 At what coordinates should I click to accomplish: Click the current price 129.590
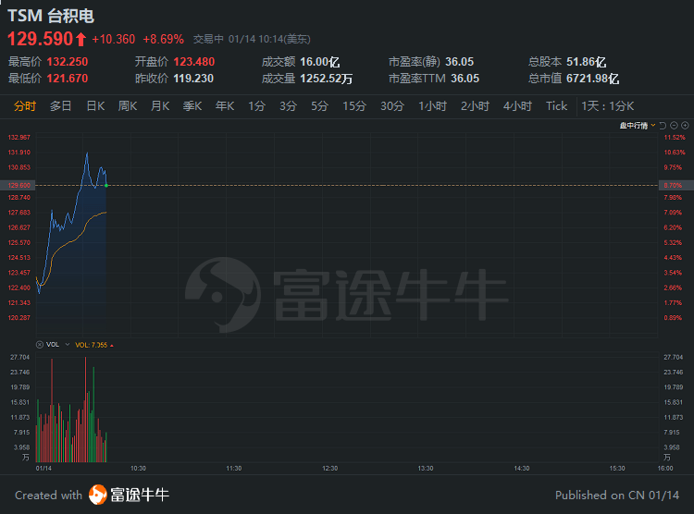[41, 39]
